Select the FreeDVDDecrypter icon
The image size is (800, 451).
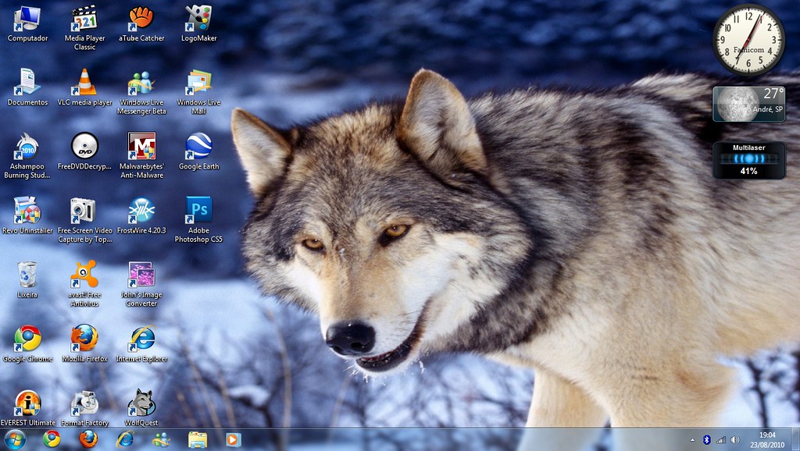click(x=84, y=152)
